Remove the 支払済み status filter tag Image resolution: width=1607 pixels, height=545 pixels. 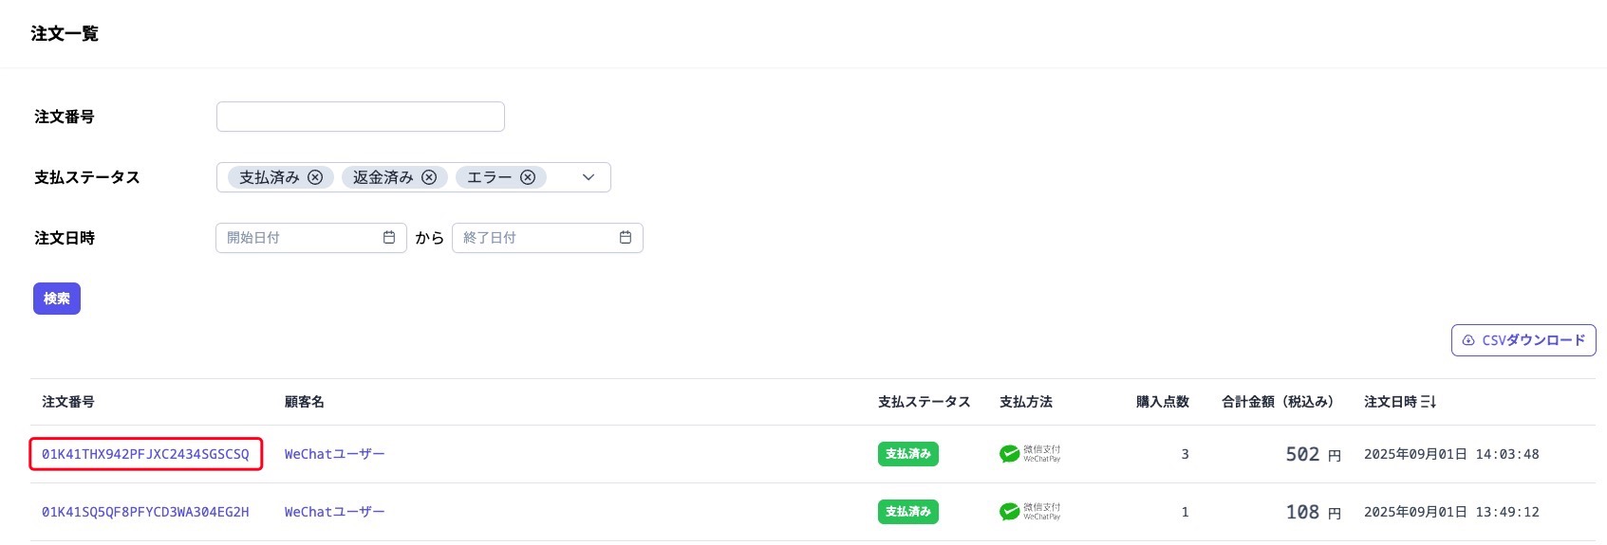[x=315, y=177]
